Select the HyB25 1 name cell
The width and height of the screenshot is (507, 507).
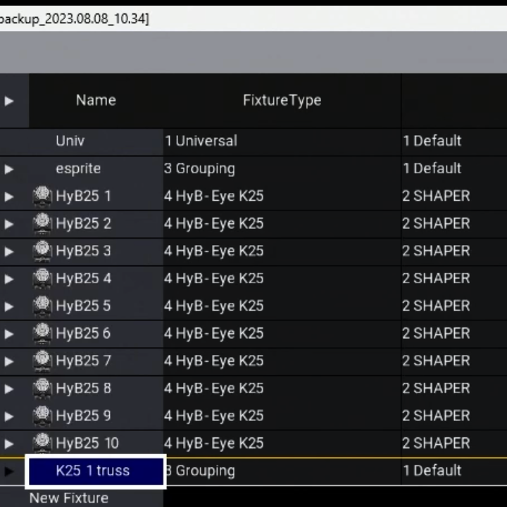tap(96, 196)
